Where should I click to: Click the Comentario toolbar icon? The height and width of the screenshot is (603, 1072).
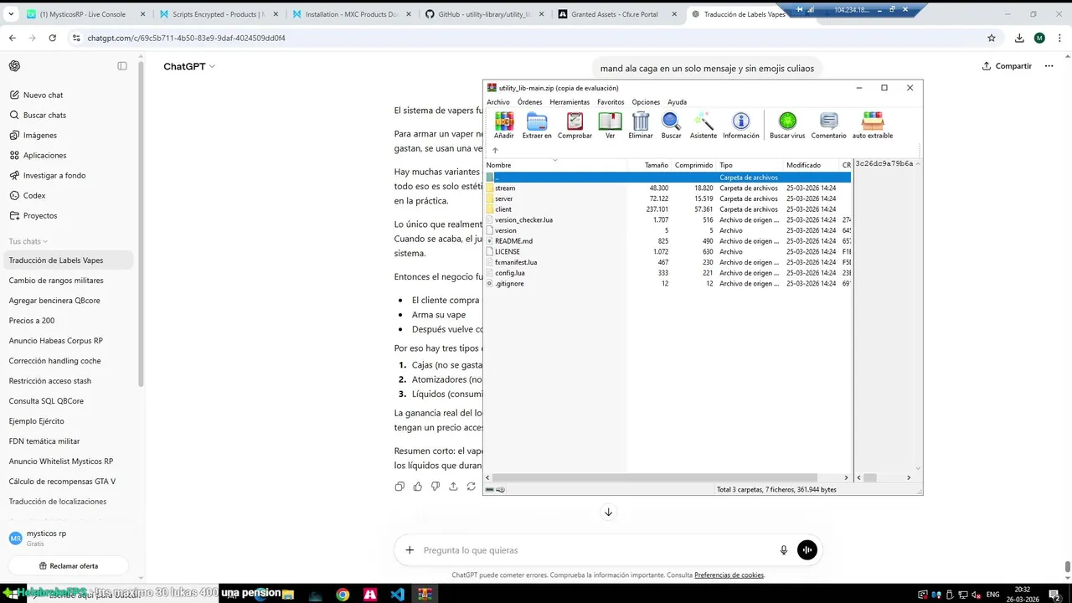tap(829, 126)
